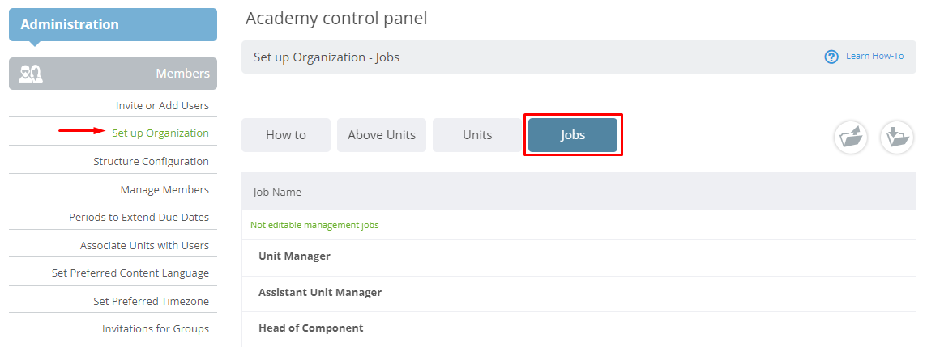Screen dimensions: 927x347
Task: Click the Members people icon
Action: [x=31, y=74]
